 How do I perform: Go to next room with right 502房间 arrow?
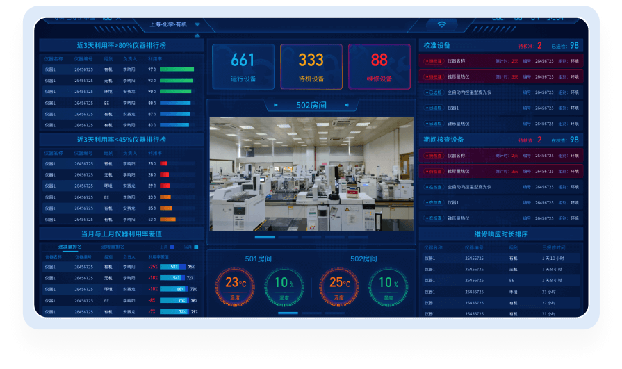coord(347,105)
